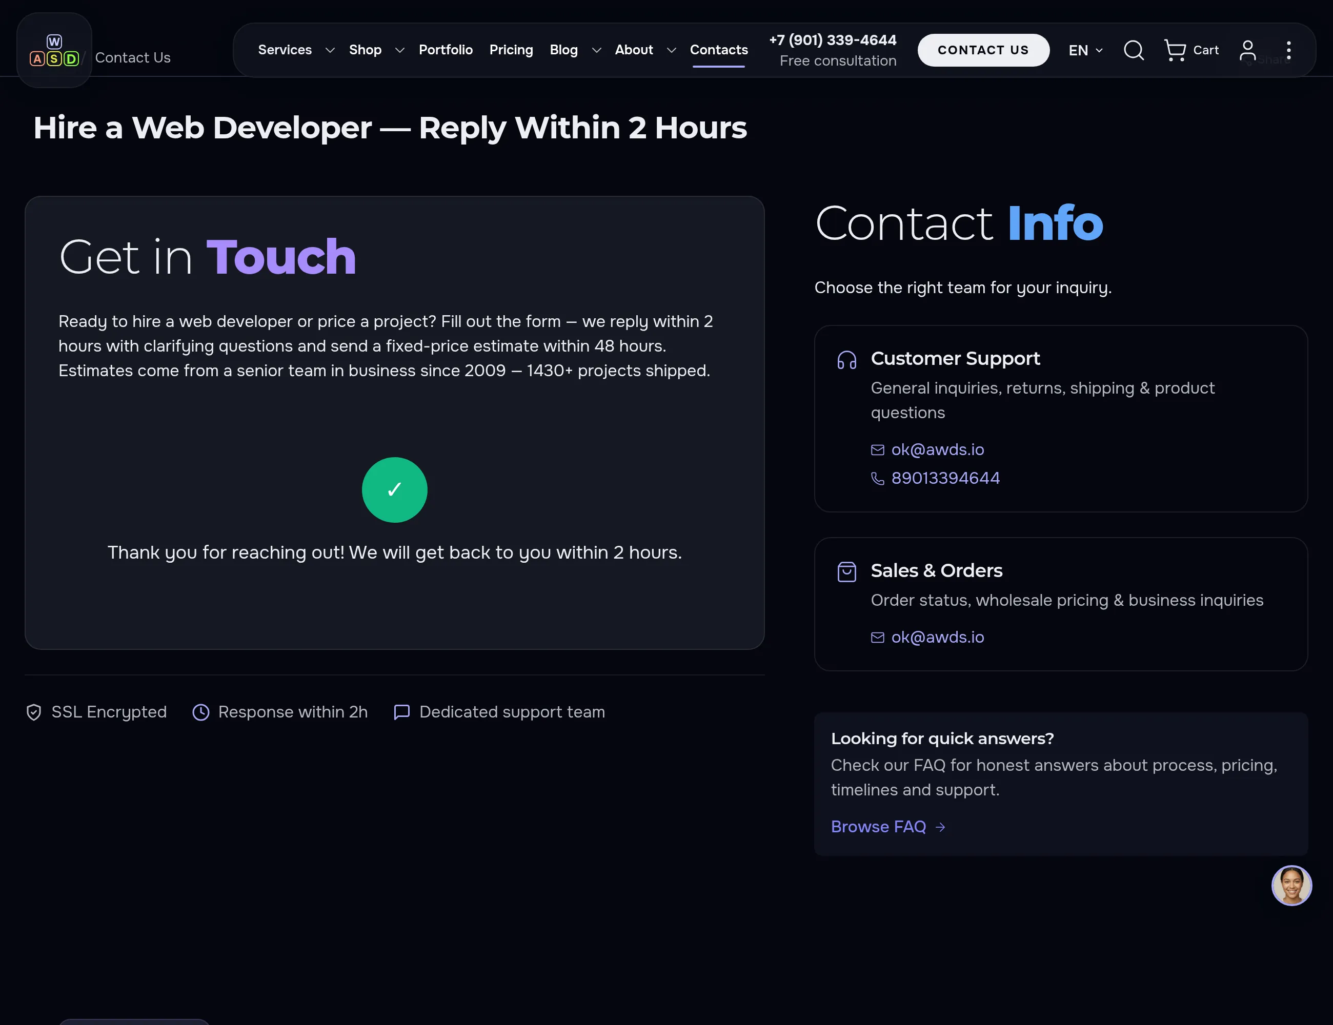
Task: Open the About menu item
Action: click(634, 50)
